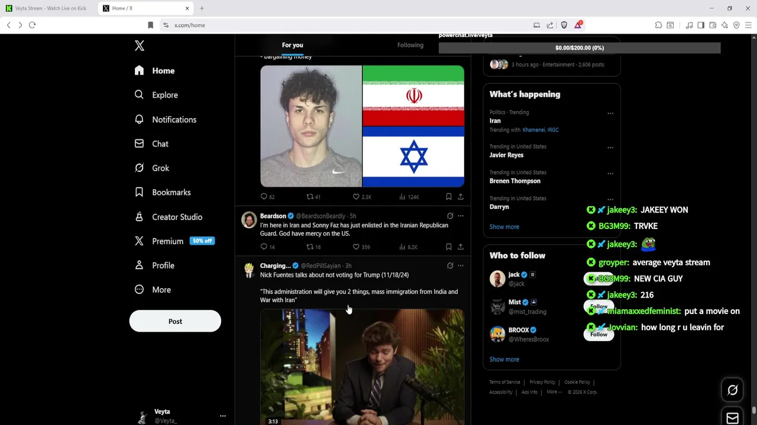Like Beardson post (359)

(361, 247)
